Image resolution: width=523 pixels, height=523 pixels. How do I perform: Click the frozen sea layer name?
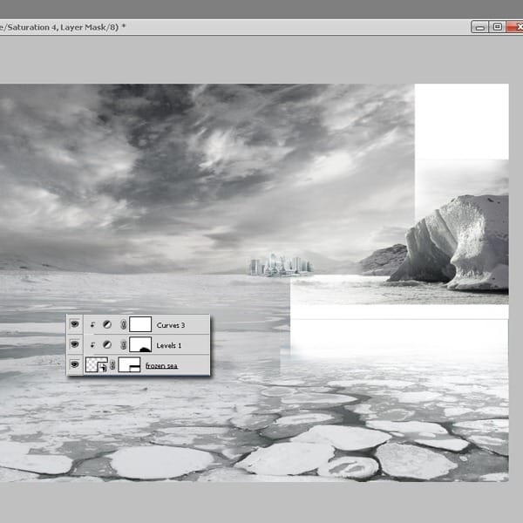[x=161, y=366]
